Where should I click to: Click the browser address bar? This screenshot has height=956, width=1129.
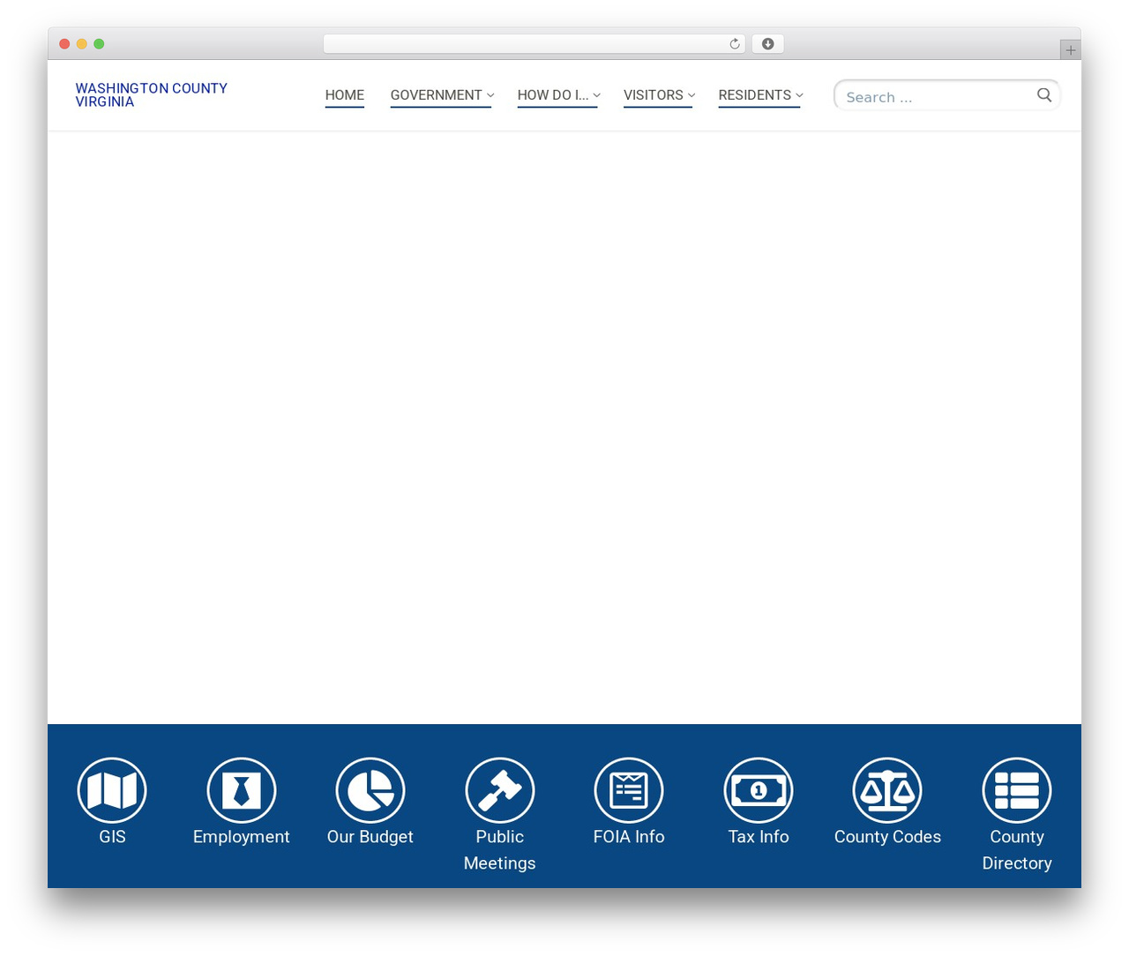coord(535,44)
